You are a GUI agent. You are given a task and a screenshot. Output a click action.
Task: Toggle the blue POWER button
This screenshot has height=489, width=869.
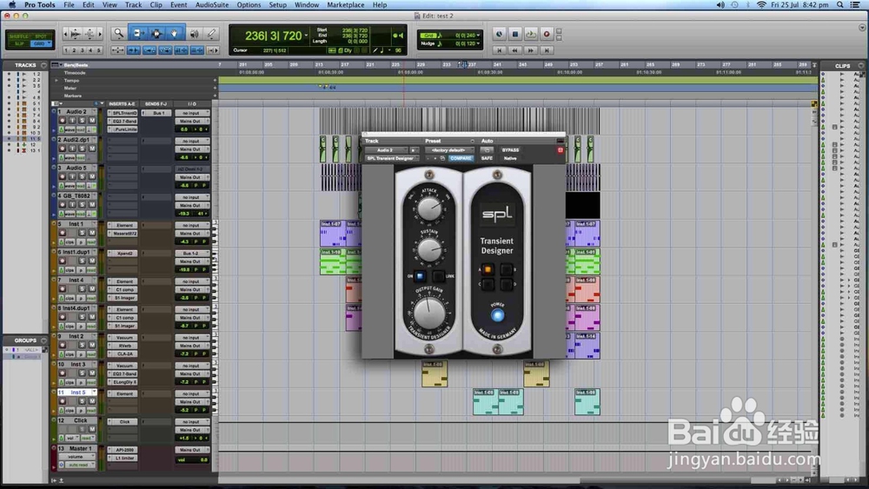click(498, 315)
